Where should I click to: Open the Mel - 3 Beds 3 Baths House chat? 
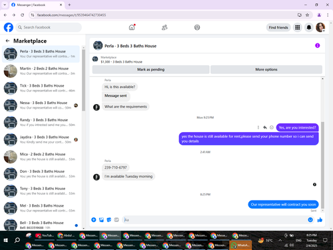click(41, 208)
